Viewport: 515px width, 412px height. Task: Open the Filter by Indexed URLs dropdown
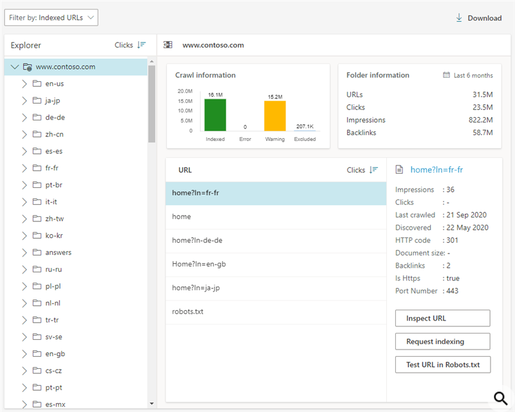(x=51, y=18)
